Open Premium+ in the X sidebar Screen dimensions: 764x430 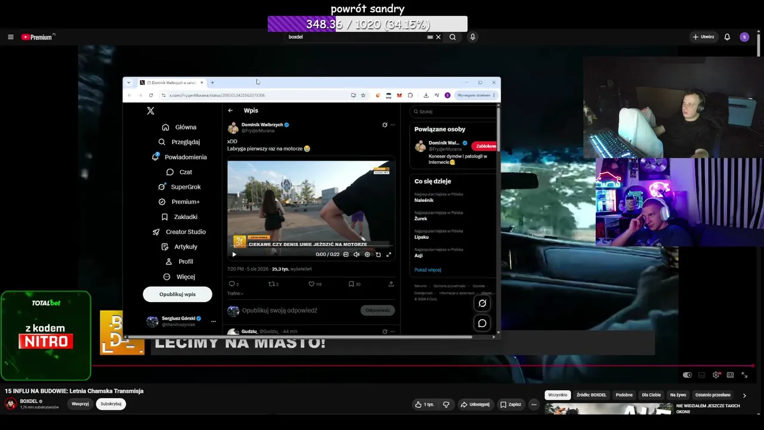(x=179, y=202)
